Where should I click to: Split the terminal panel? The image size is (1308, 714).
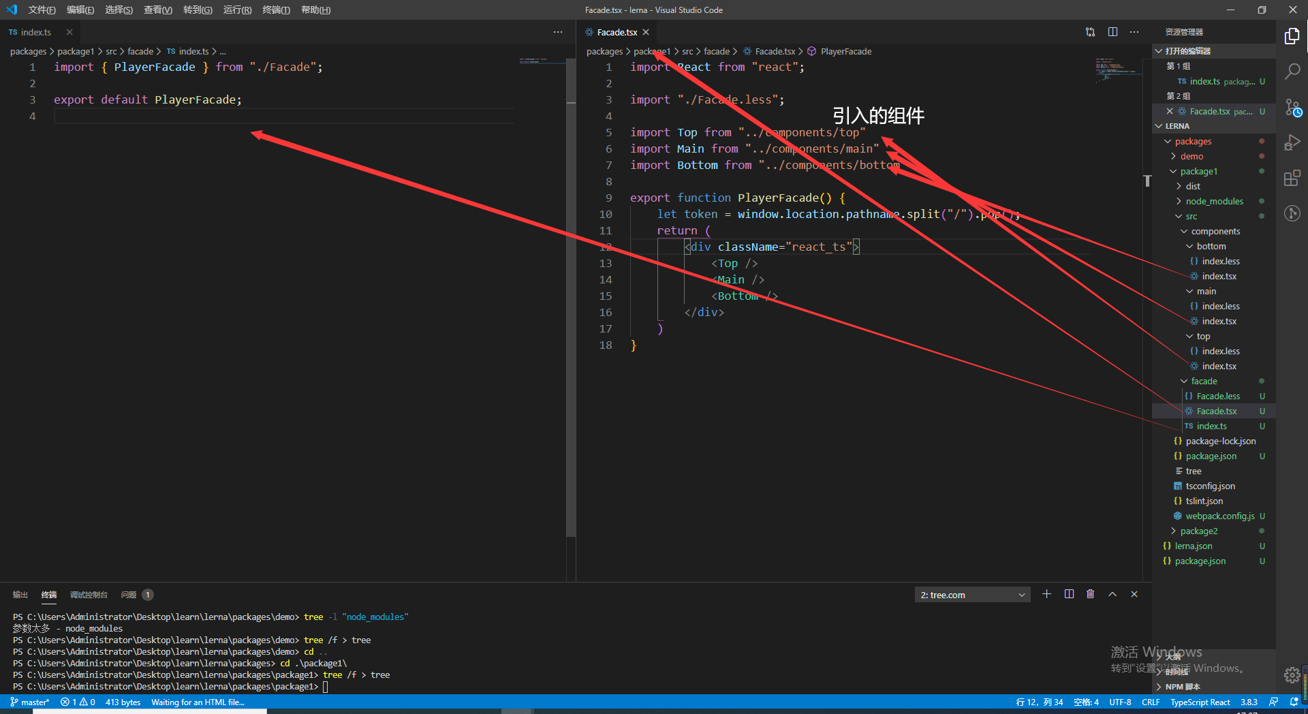[x=1069, y=594]
